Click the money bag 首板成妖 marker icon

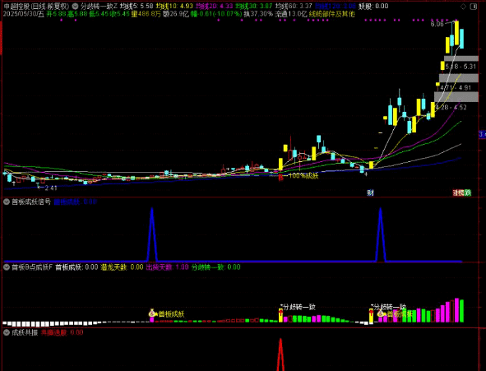pyautogui.click(x=152, y=313)
